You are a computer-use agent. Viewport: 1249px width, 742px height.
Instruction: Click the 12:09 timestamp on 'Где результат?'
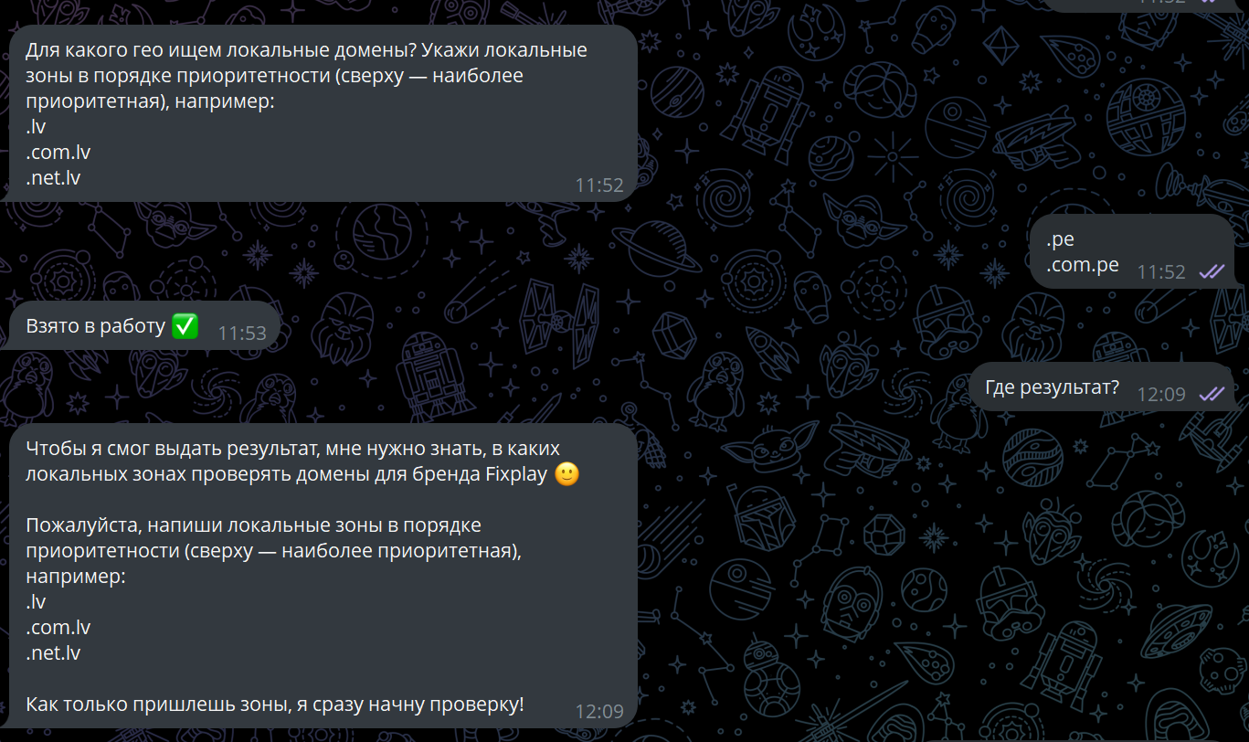click(x=1161, y=394)
